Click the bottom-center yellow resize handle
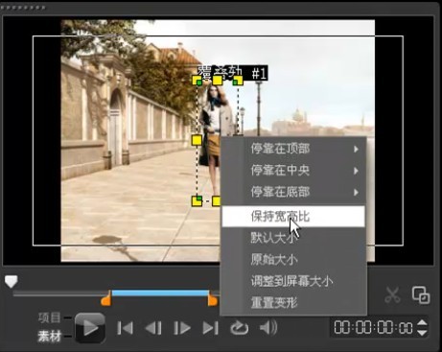Screen dimensions: 442x352 217,201
